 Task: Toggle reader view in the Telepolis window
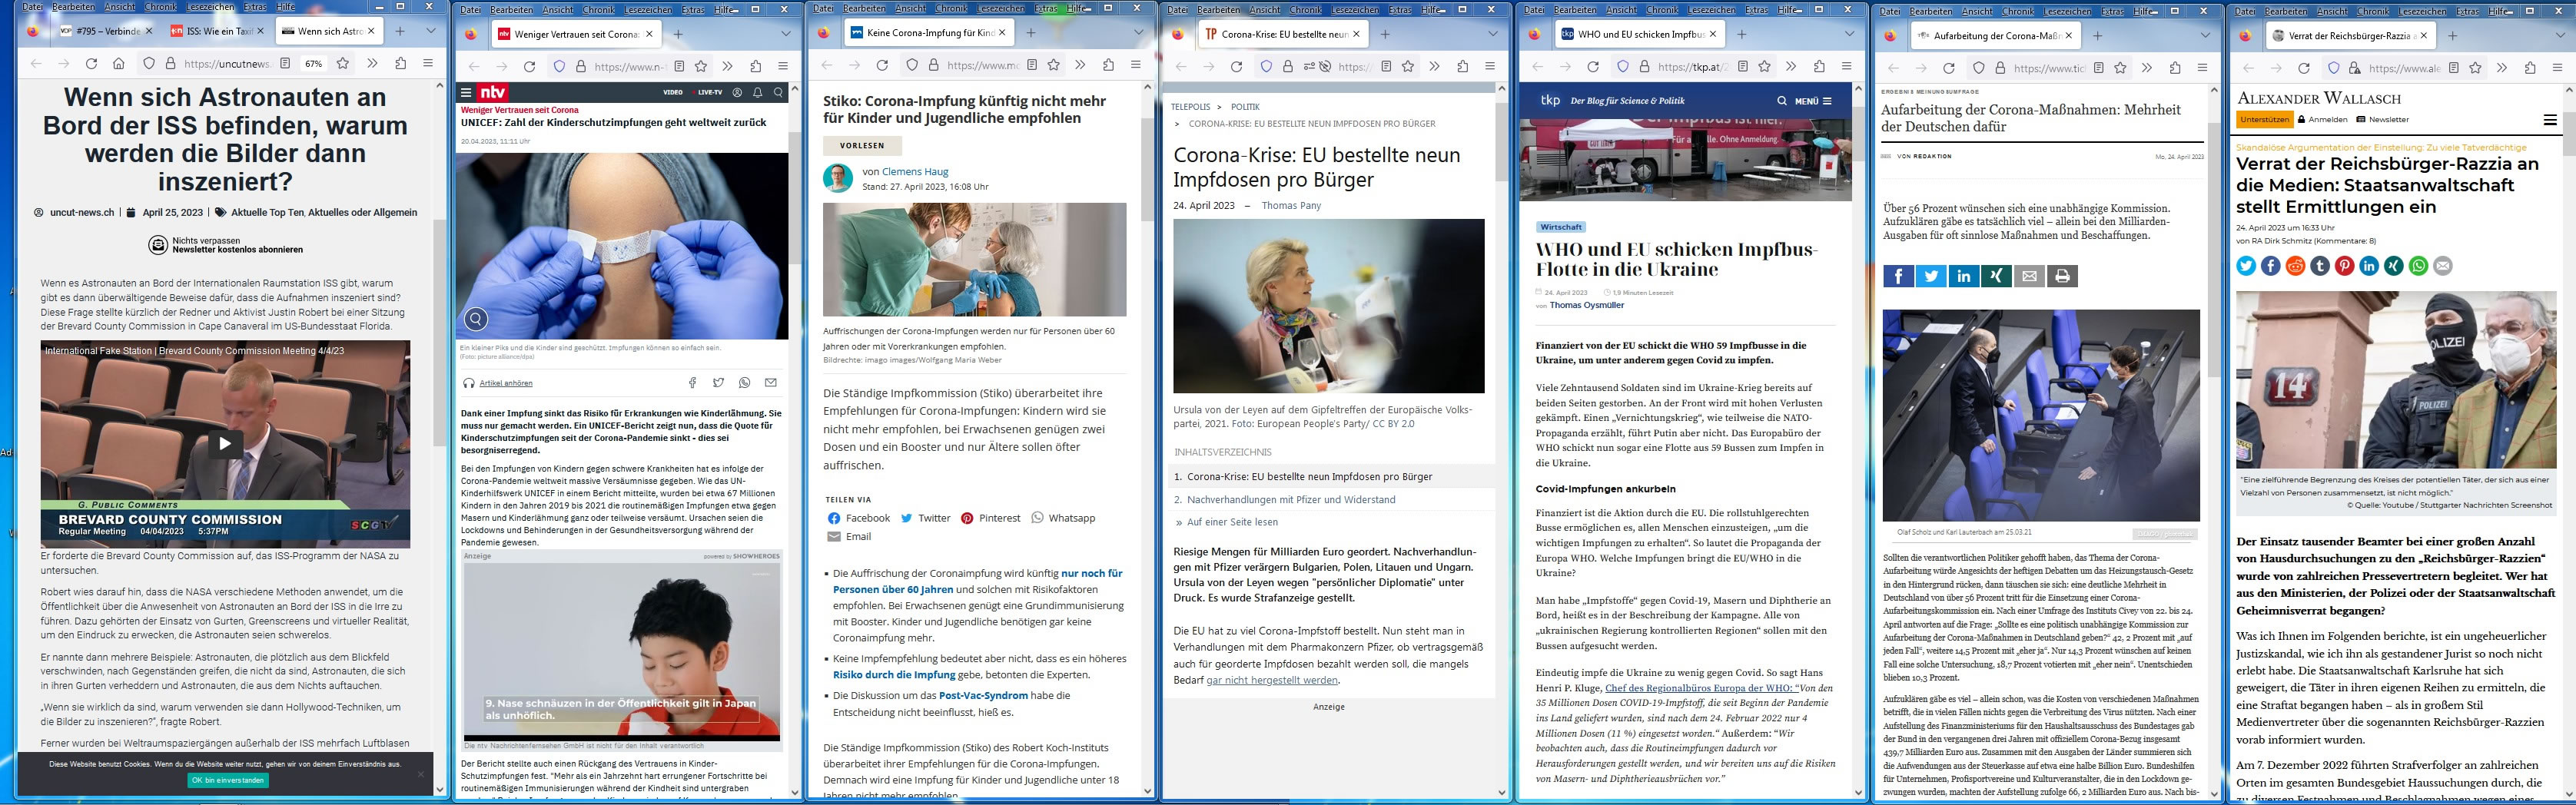[1386, 67]
